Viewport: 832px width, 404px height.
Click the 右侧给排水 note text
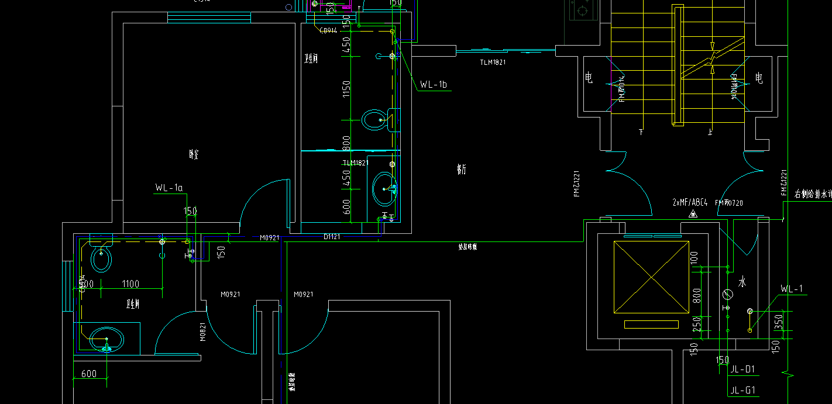coord(813,195)
